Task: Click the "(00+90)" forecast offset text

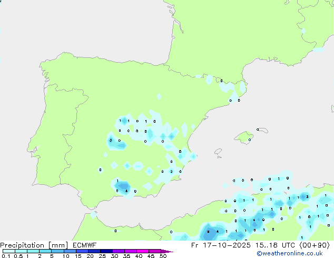Action: (x=315, y=245)
